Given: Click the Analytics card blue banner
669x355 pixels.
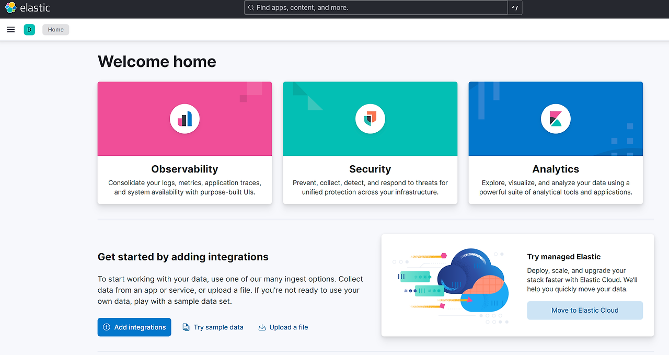Looking at the screenshot, I should (556, 119).
